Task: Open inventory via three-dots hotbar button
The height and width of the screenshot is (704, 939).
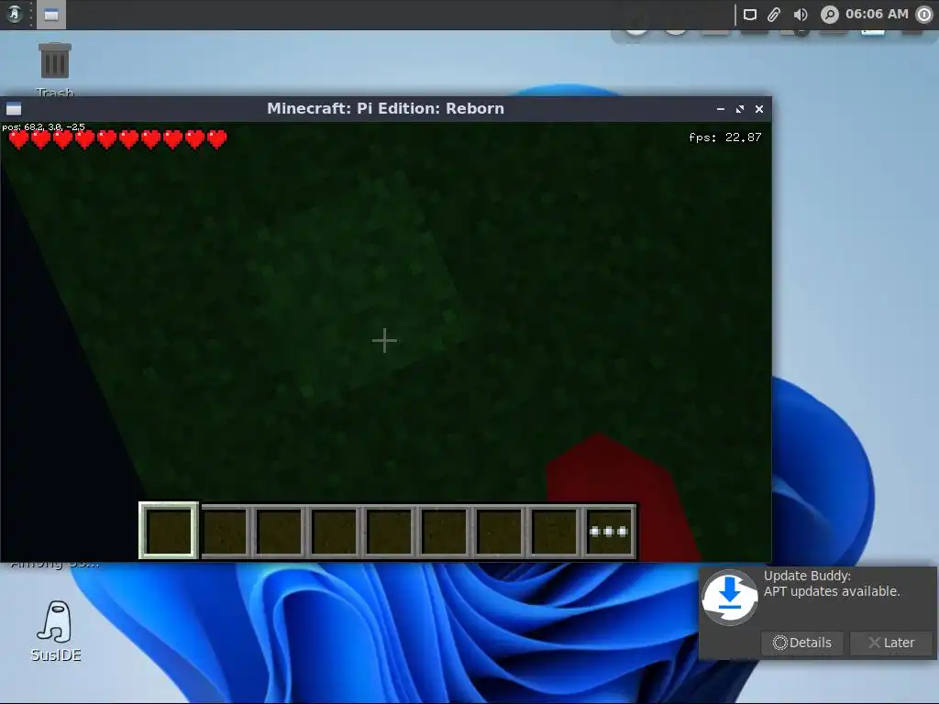Action: pyautogui.click(x=609, y=531)
